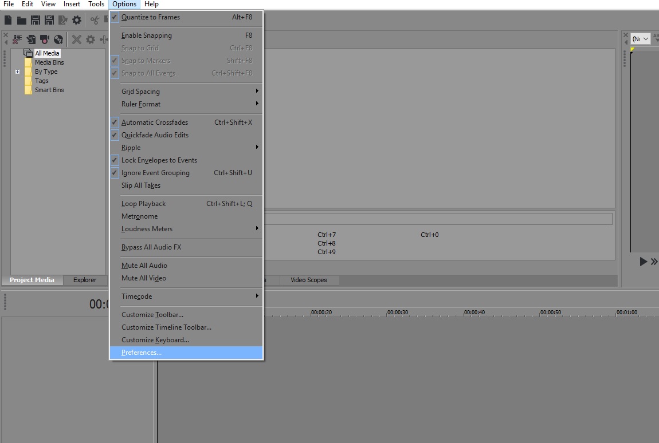The width and height of the screenshot is (659, 443).
Task: Click Customize Keyboard... entry
Action: [x=155, y=340]
